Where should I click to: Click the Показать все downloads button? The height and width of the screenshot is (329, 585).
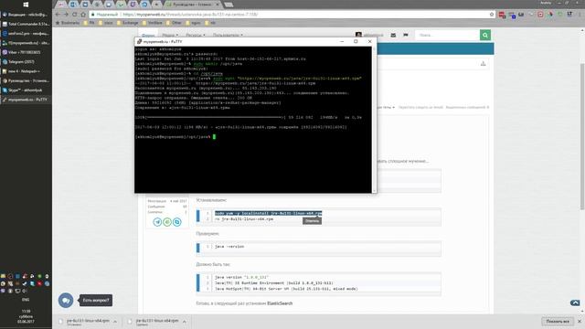(x=558, y=321)
